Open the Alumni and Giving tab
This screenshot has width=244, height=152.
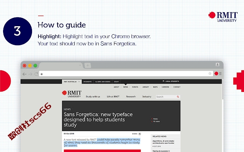[103, 82]
